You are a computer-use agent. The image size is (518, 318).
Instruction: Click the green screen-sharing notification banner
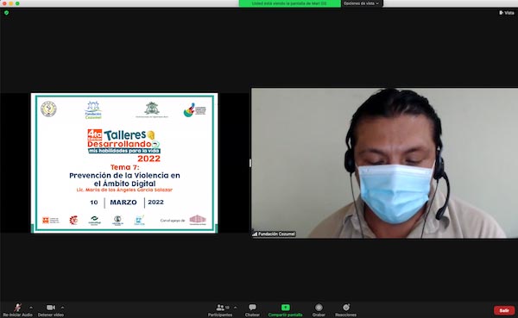[290, 3]
